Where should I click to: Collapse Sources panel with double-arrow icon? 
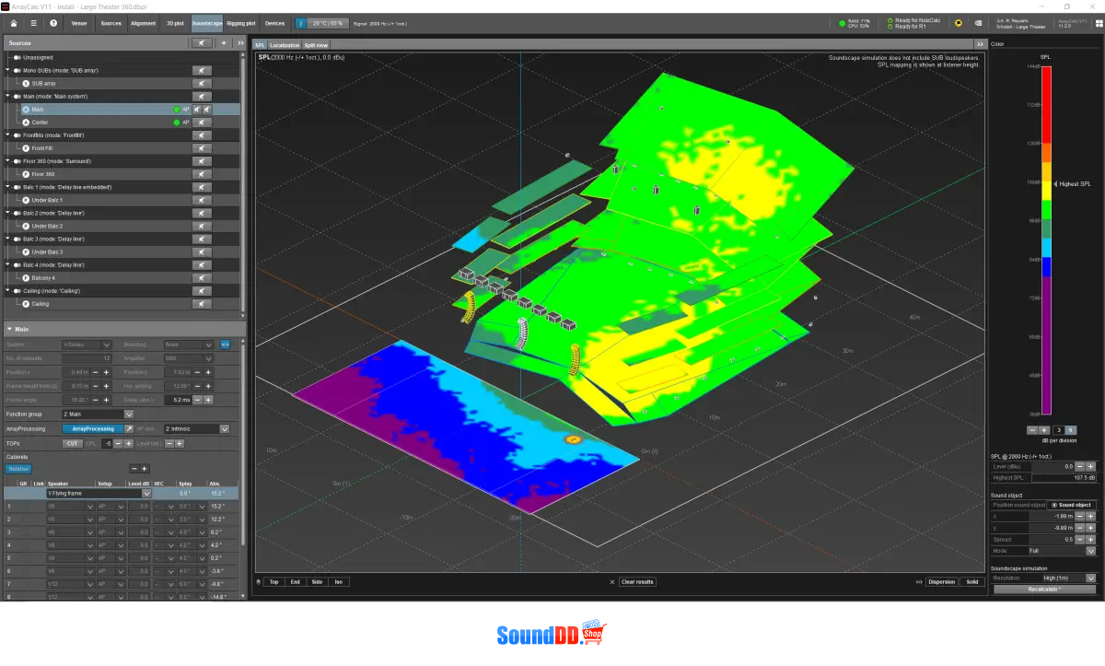click(x=240, y=43)
